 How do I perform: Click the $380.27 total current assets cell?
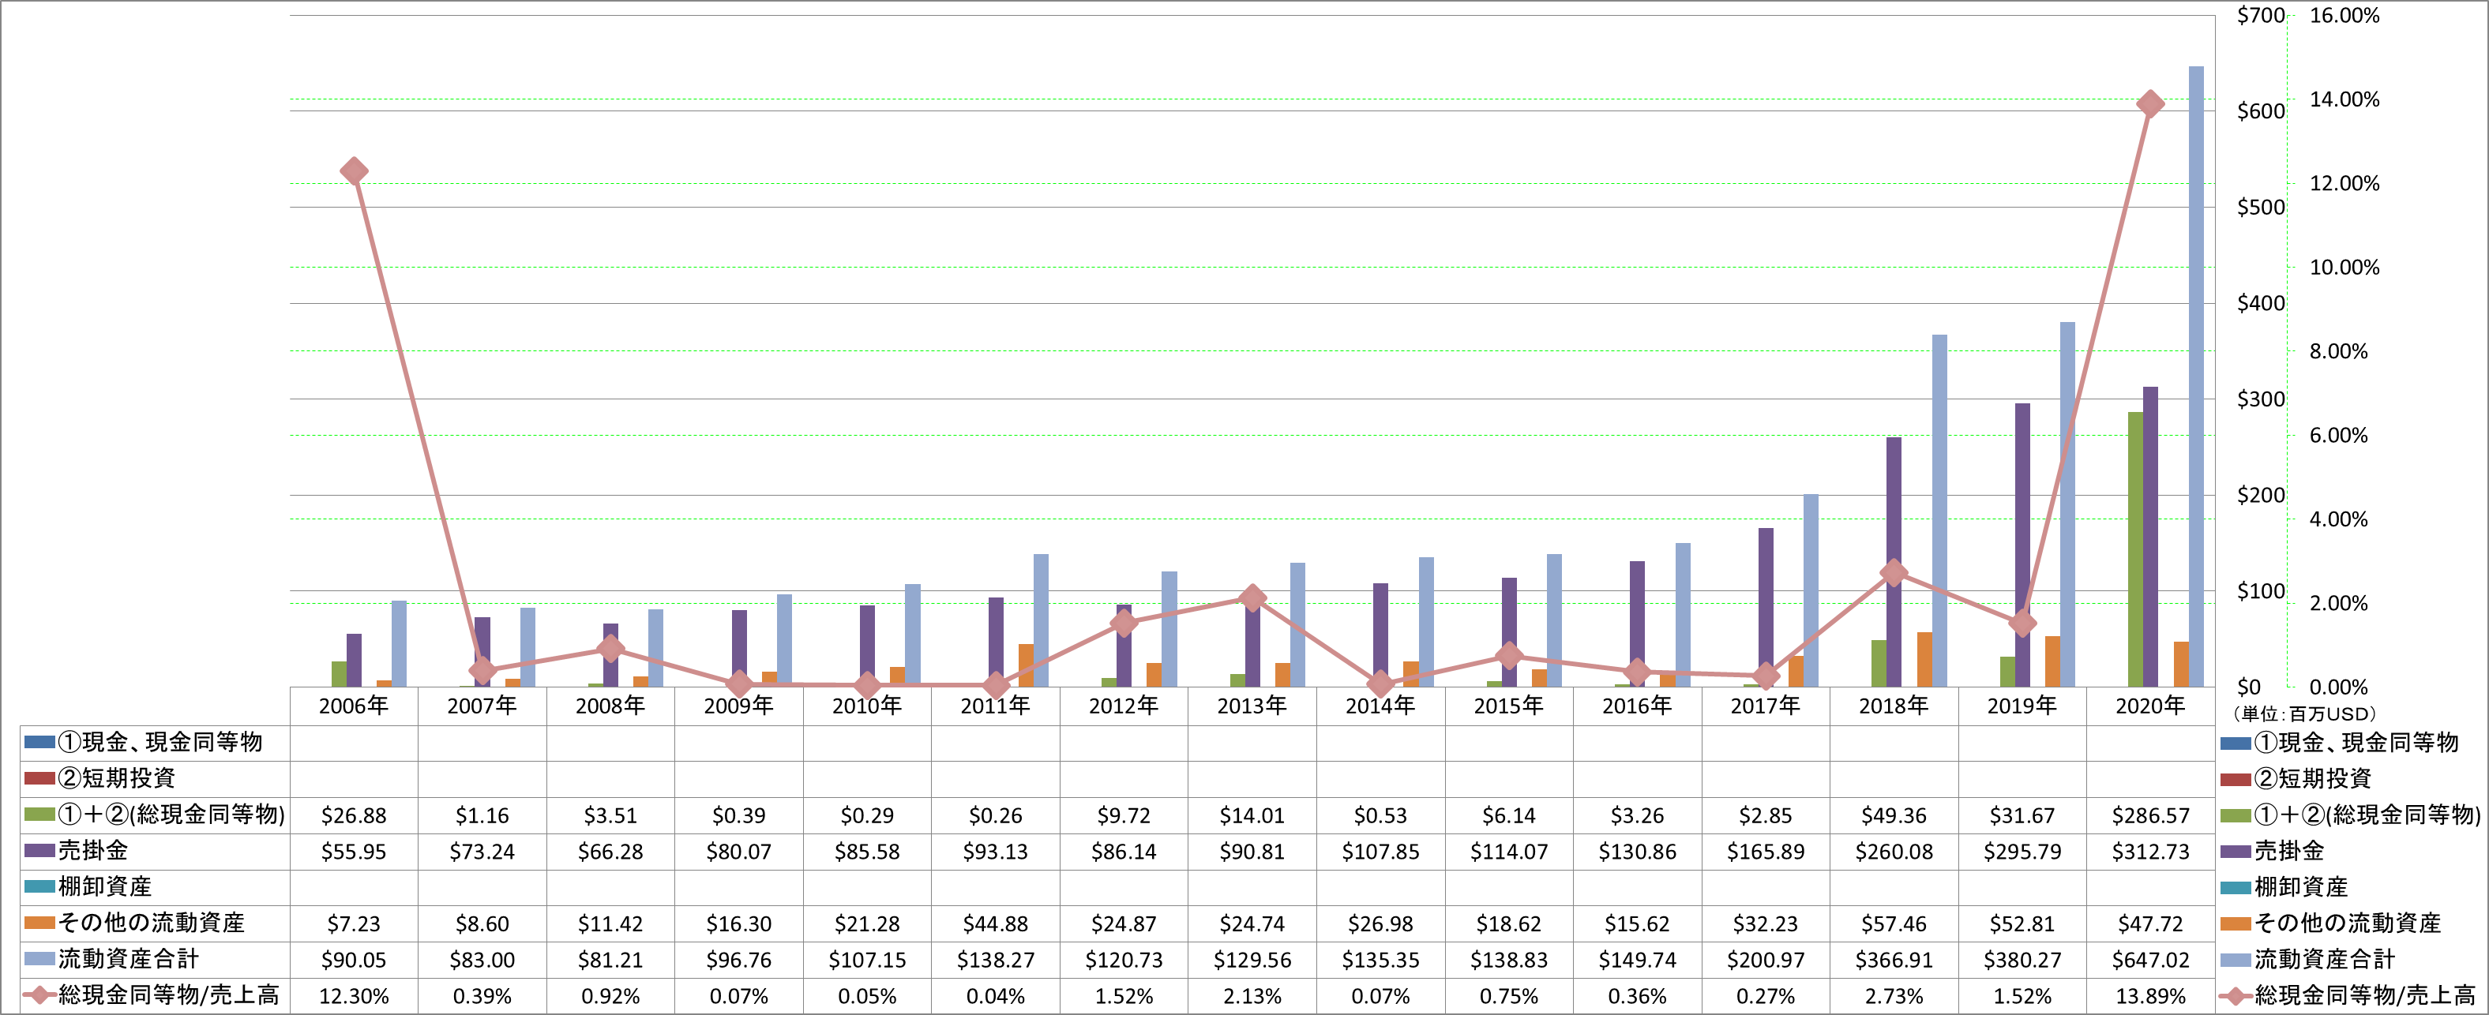pos(2022,960)
